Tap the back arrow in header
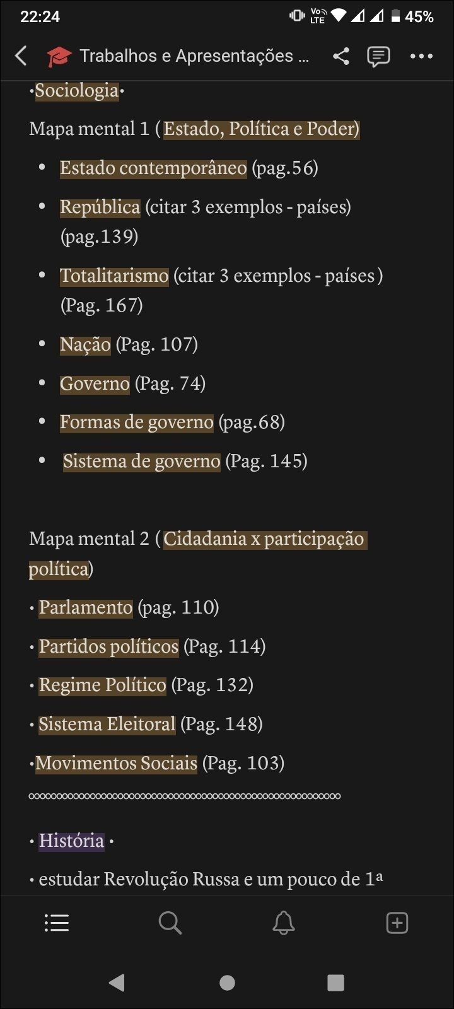This screenshot has width=454, height=1009. tap(21, 56)
